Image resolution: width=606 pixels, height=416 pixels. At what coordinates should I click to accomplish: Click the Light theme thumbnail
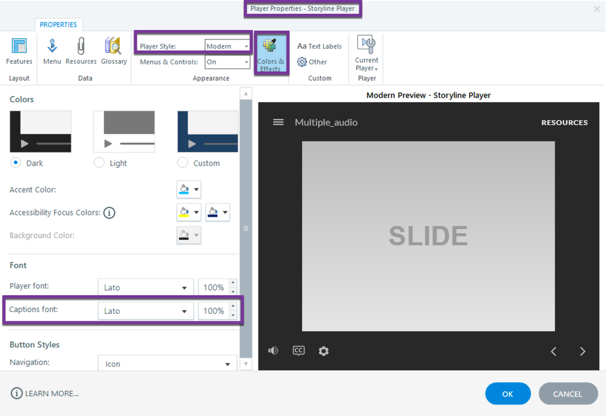click(x=124, y=132)
